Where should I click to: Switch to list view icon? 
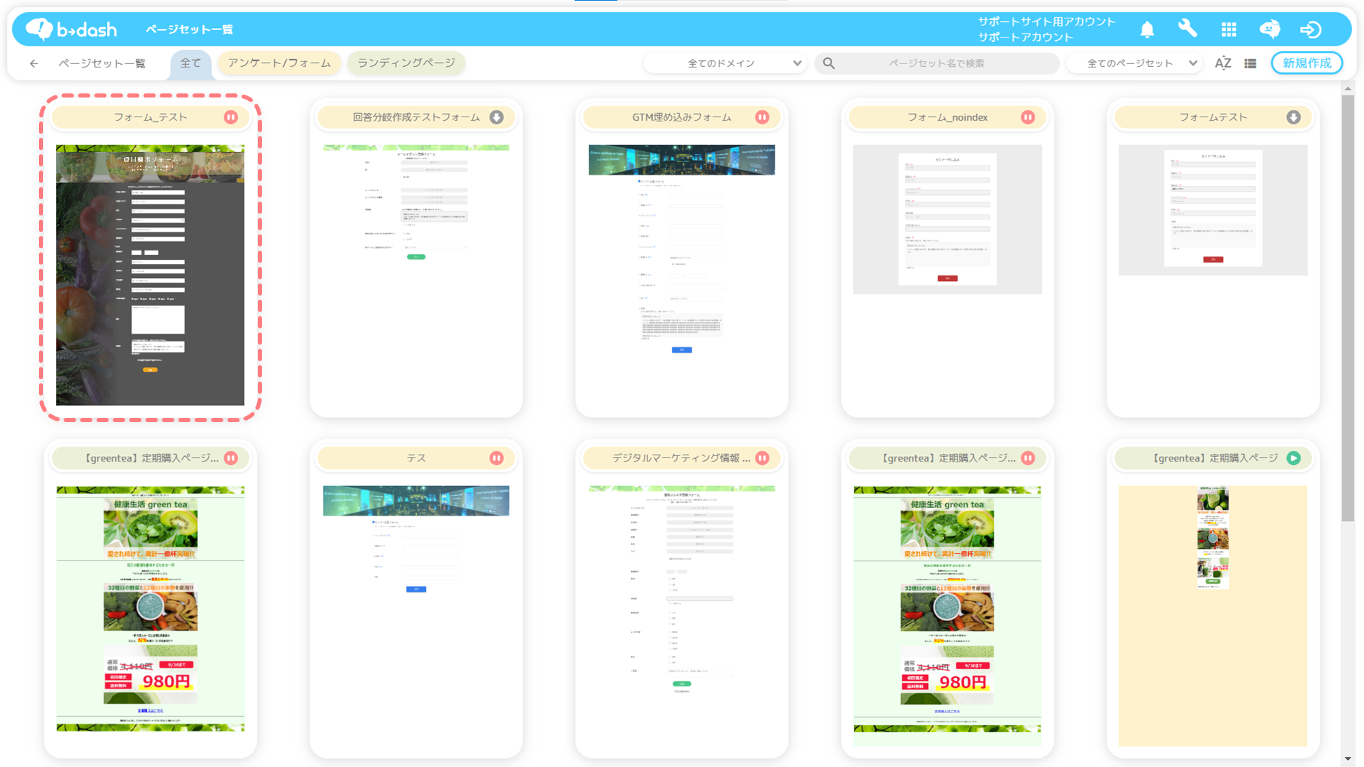[1250, 63]
